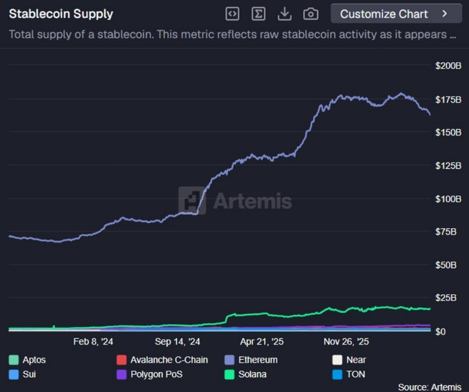Click the Near legend label
Screen dimensions: 469x392
pos(356,360)
